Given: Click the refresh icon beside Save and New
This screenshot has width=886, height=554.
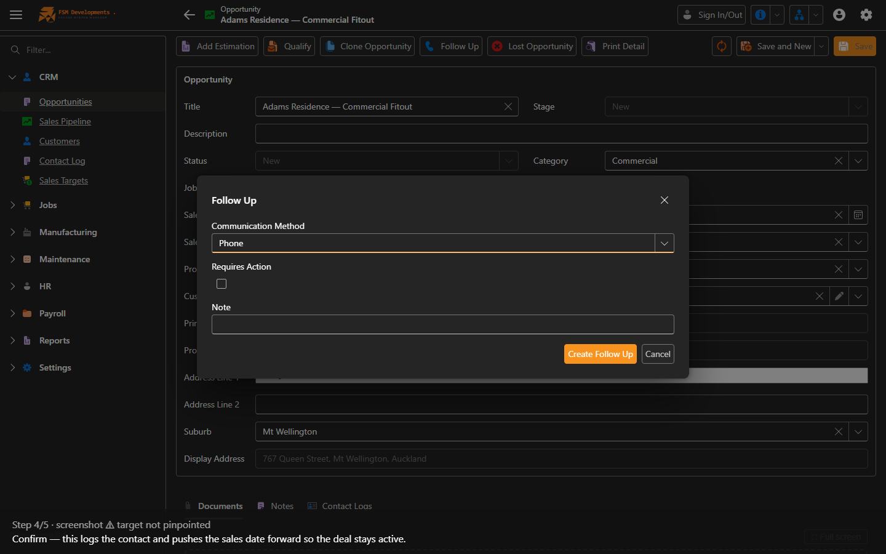Looking at the screenshot, I should click(722, 46).
